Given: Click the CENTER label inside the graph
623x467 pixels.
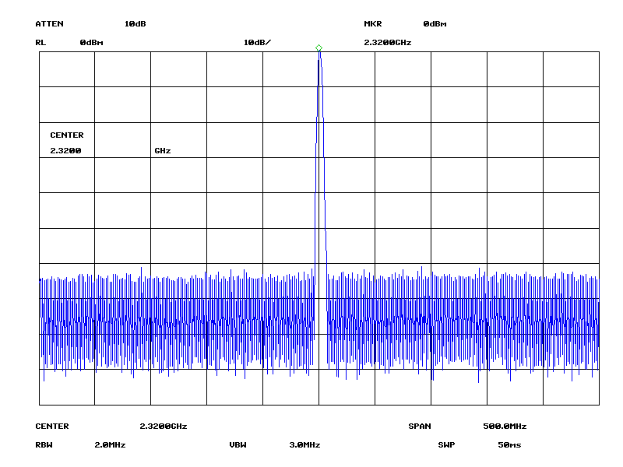Looking at the screenshot, I should [67, 135].
